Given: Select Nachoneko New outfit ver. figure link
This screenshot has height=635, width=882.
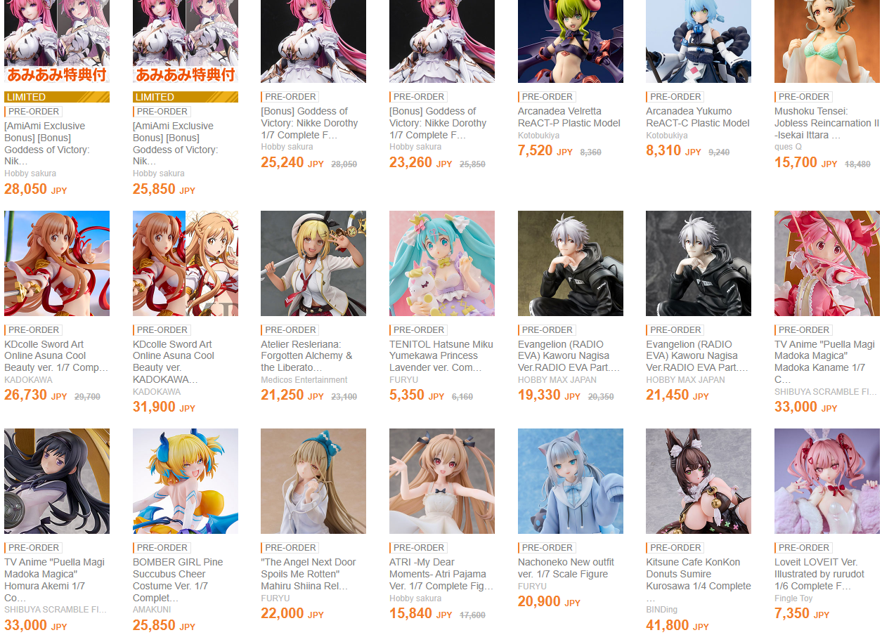Looking at the screenshot, I should point(566,568).
